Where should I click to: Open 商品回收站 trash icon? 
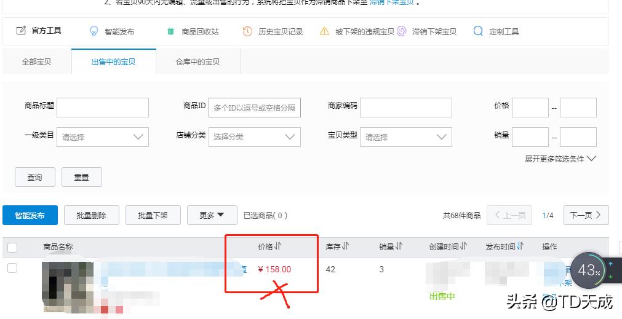coord(170,31)
